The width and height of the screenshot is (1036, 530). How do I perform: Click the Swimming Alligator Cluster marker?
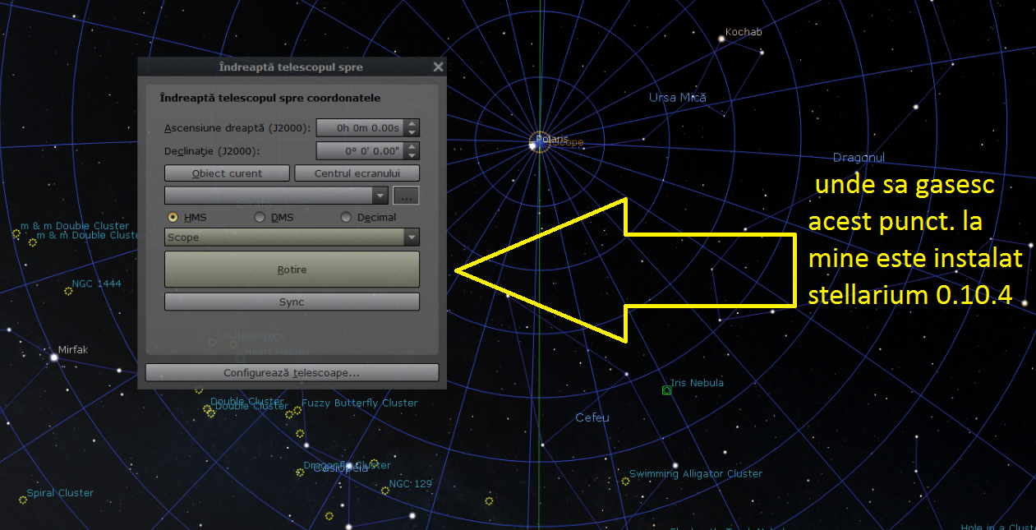pos(624,482)
